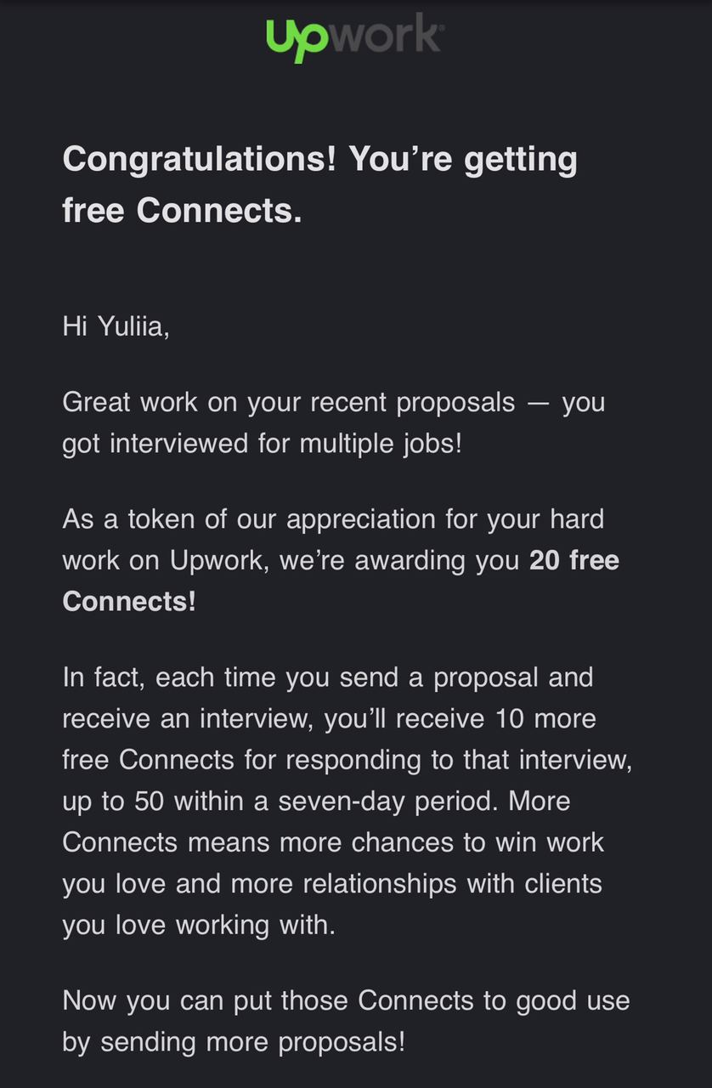Click the bold '20 free' text
712x1088 pixels.
pos(574,560)
